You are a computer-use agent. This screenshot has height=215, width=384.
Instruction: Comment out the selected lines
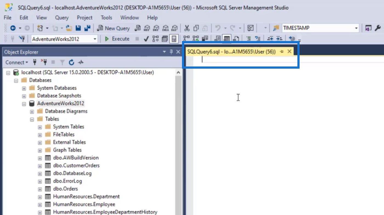(249, 39)
